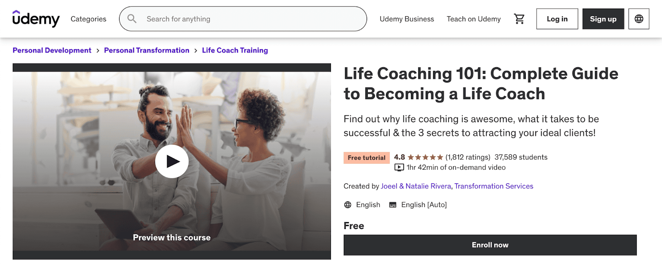The width and height of the screenshot is (662, 272).
Task: Open the Personal Development breadcrumb link
Action: click(52, 50)
